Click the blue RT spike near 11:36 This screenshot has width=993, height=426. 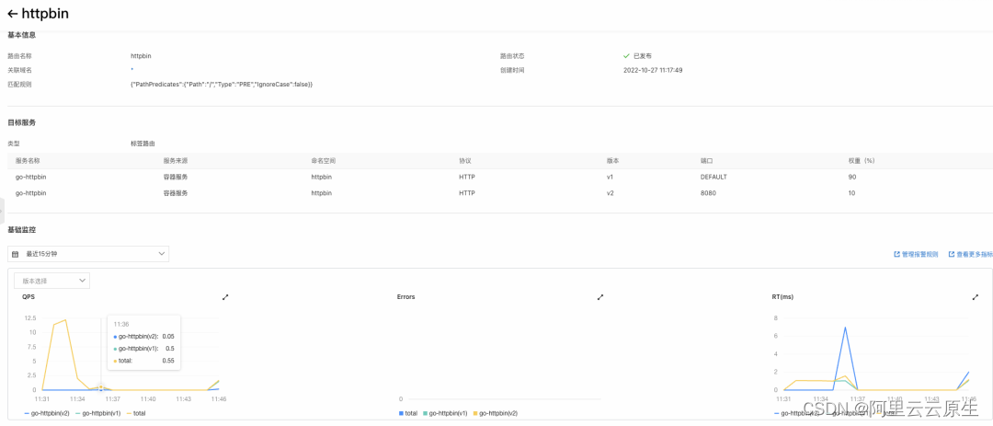coord(845,328)
